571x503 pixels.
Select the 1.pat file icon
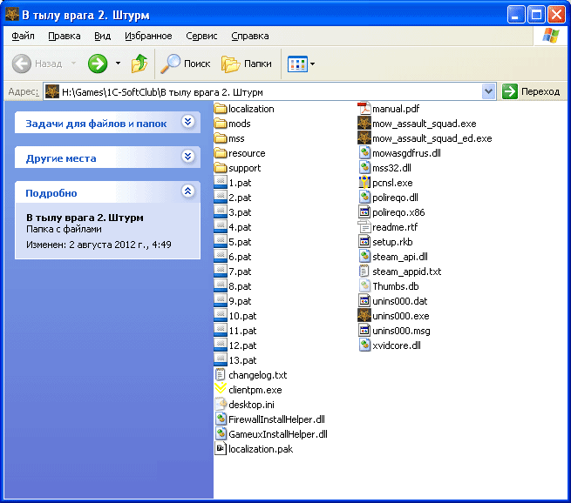click(221, 183)
